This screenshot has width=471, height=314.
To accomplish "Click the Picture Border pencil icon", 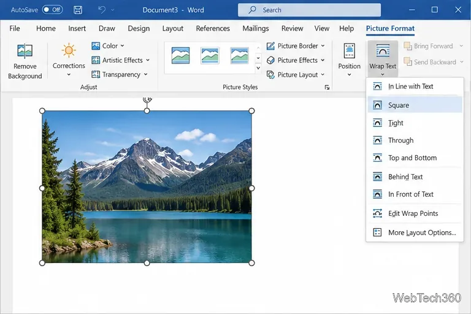I will point(270,46).
